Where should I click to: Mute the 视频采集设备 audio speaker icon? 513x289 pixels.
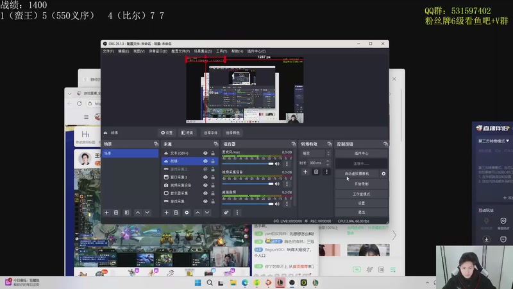point(278,184)
